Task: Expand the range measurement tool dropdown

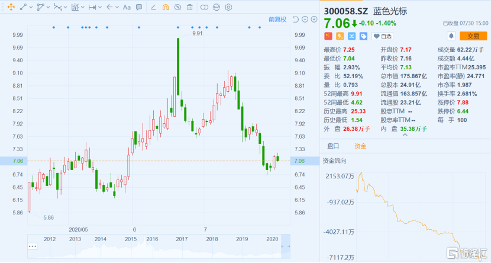Action: coord(99,7)
